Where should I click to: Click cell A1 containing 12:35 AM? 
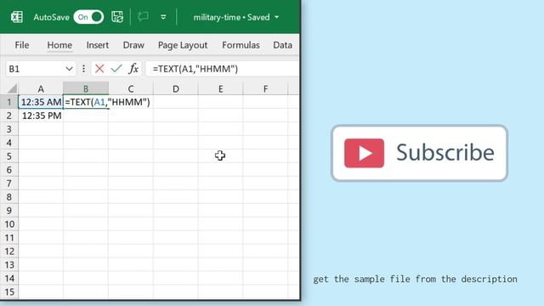coord(41,102)
